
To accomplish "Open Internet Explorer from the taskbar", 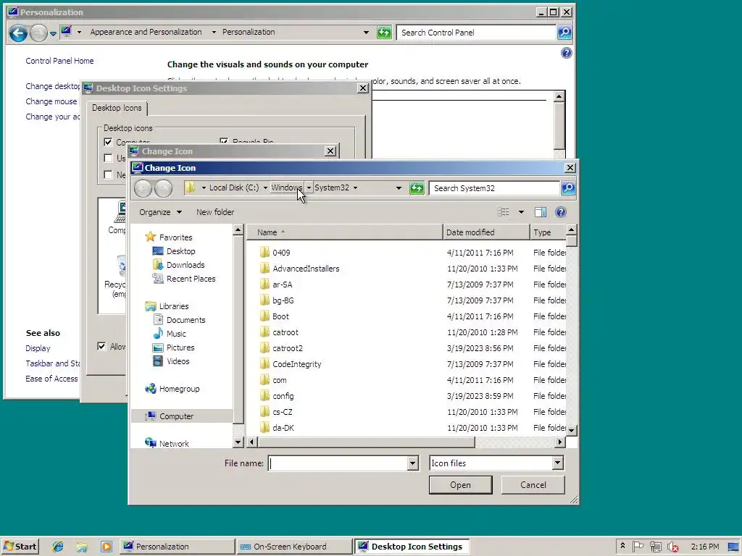I will click(x=58, y=547).
